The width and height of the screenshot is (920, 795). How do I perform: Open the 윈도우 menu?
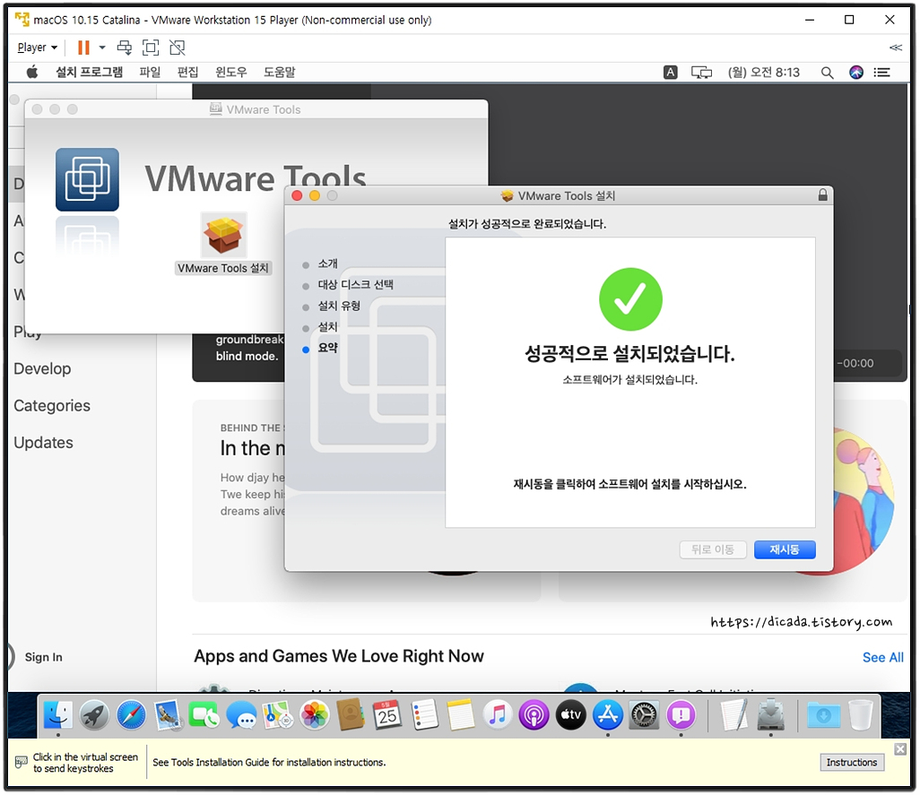[x=231, y=72]
